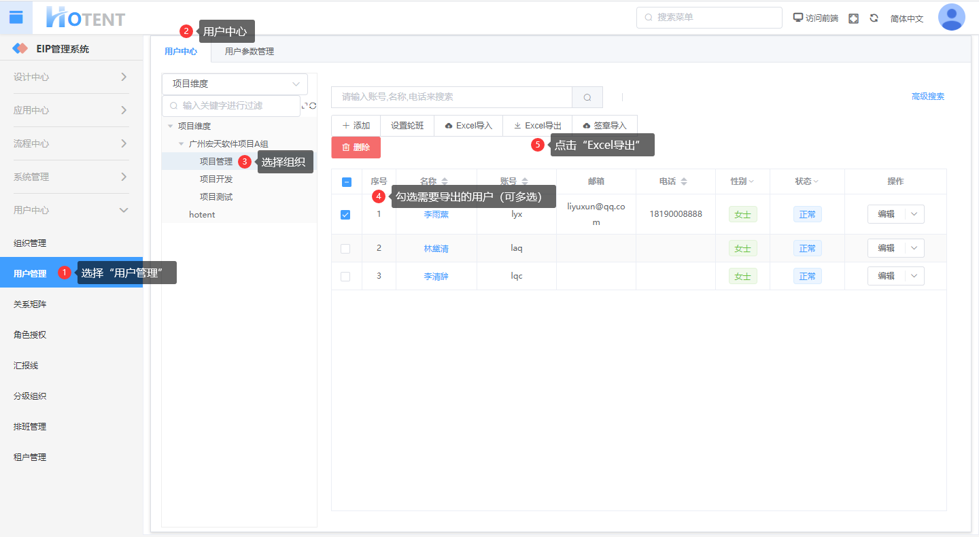
Task: Click the refresh icon in the header
Action: pos(874,18)
